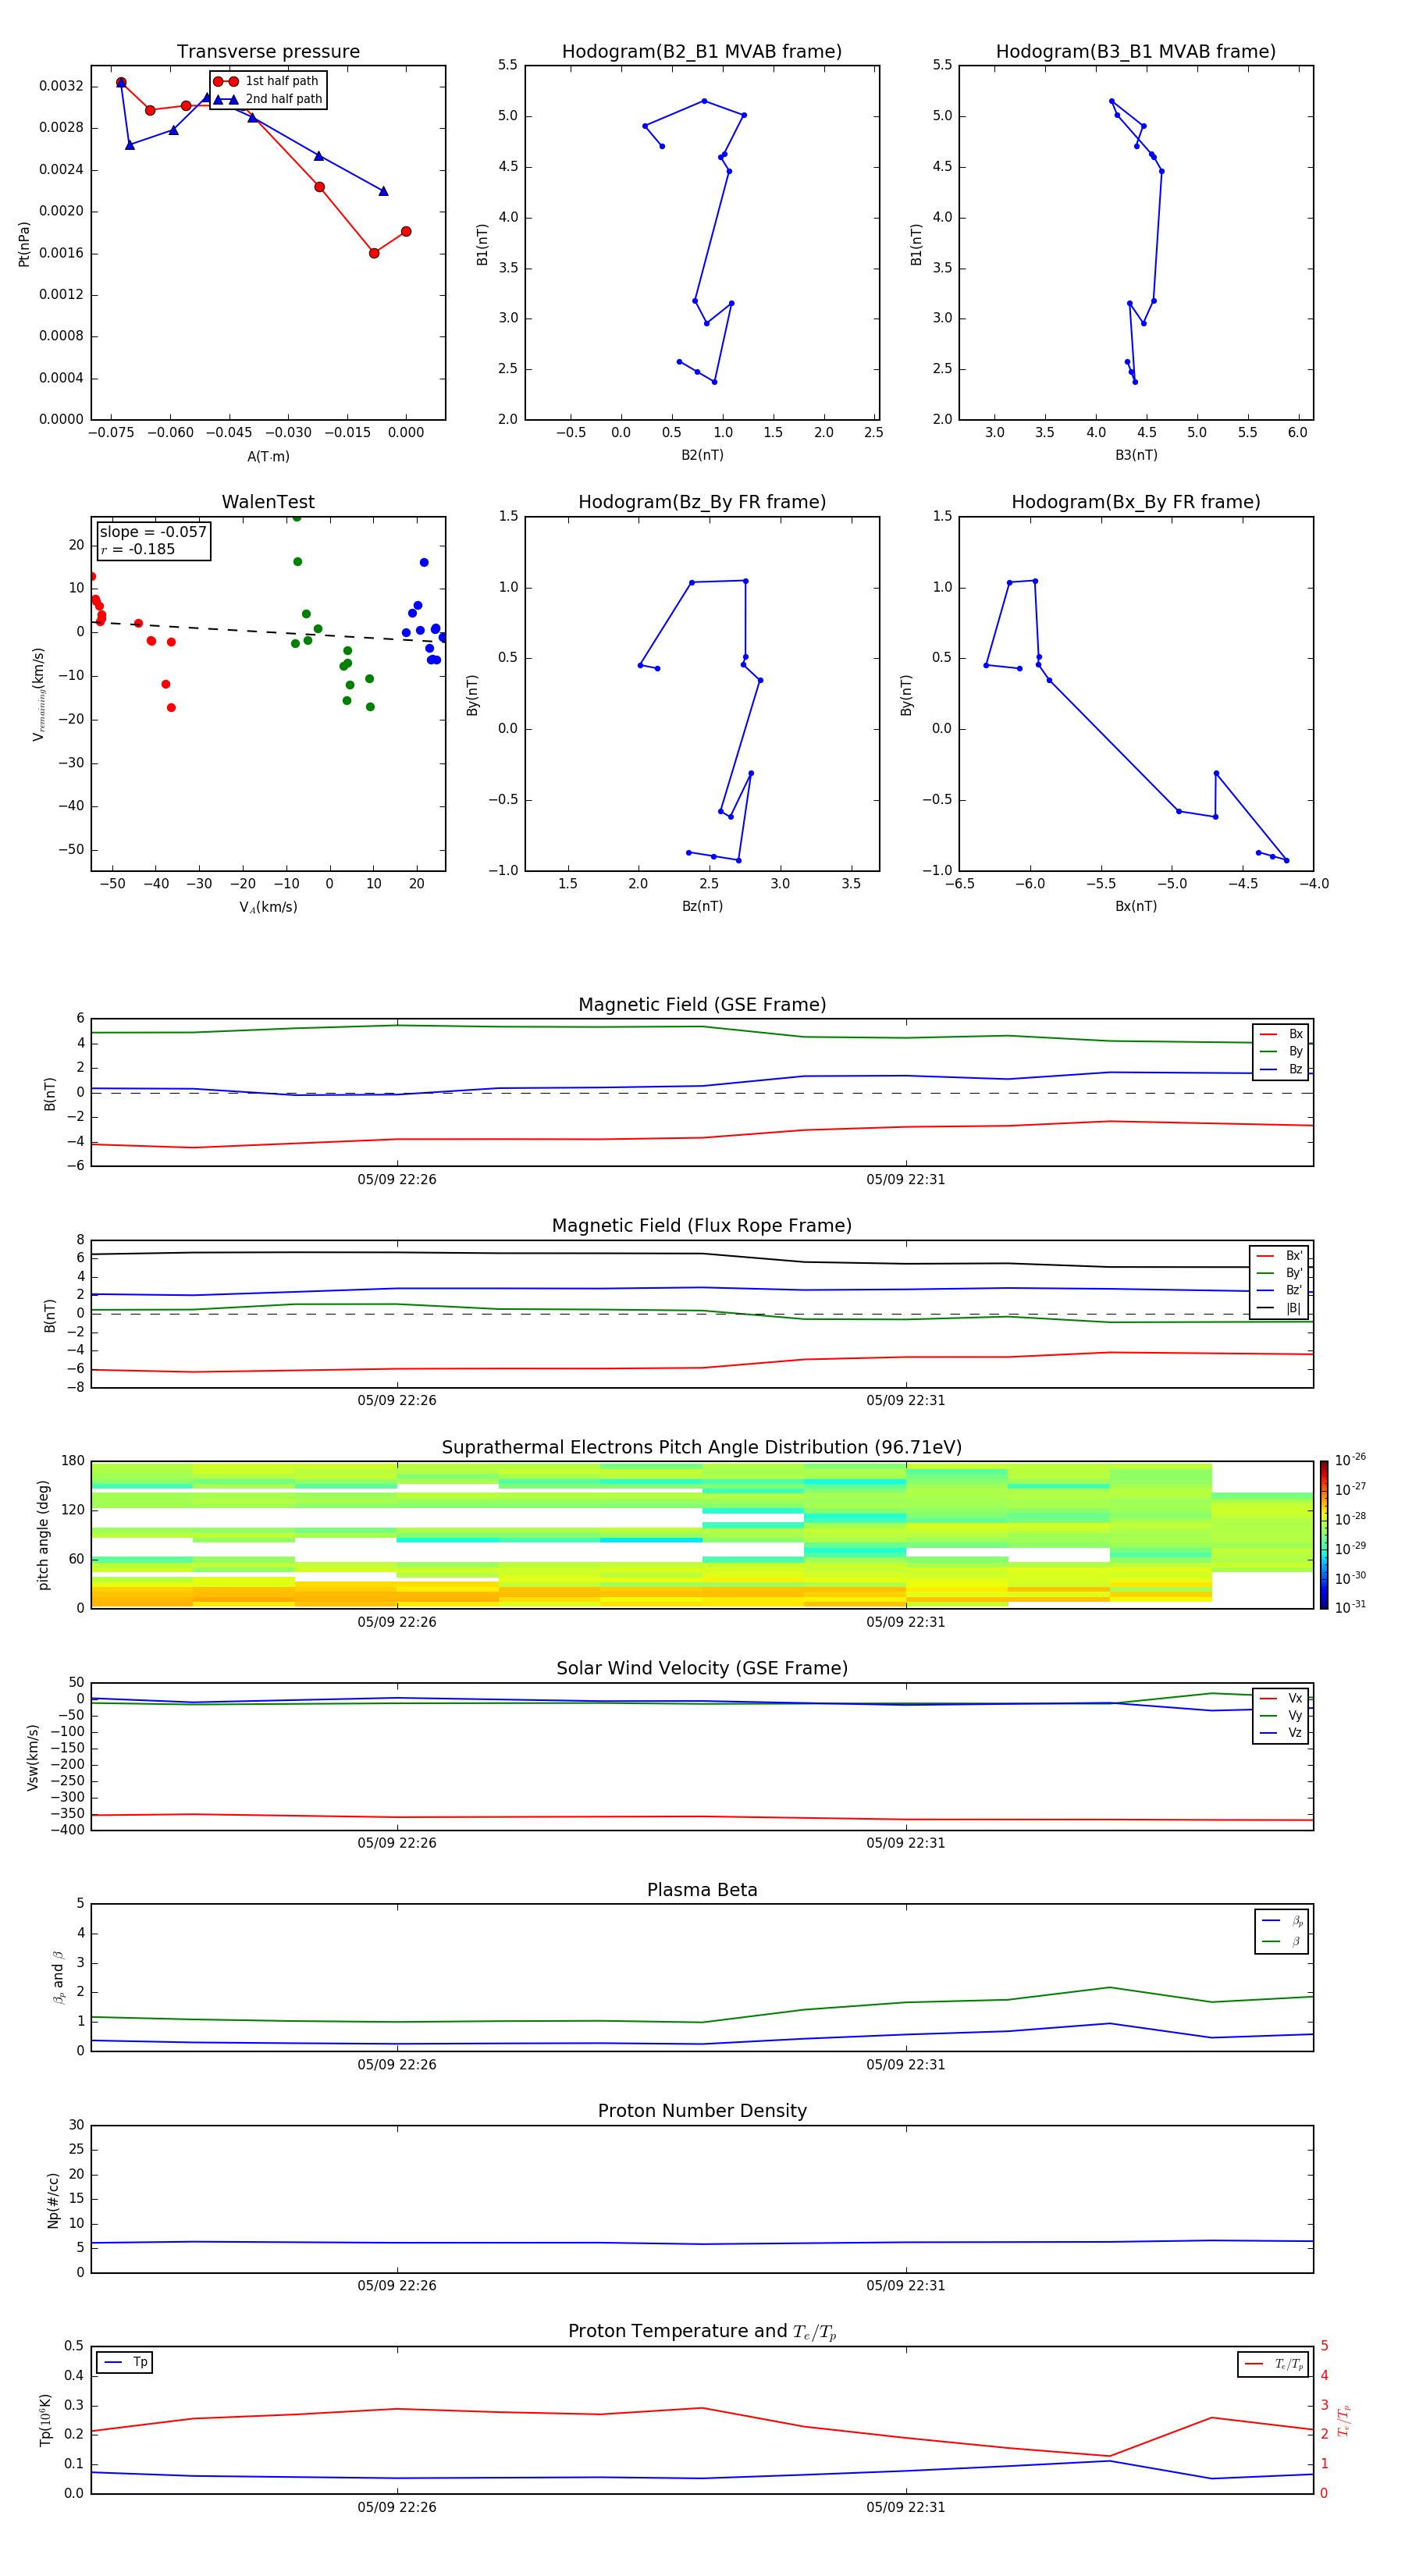Click the 'A(T·m)' x-axis label
This screenshot has height=2576, width=1405.
point(268,457)
